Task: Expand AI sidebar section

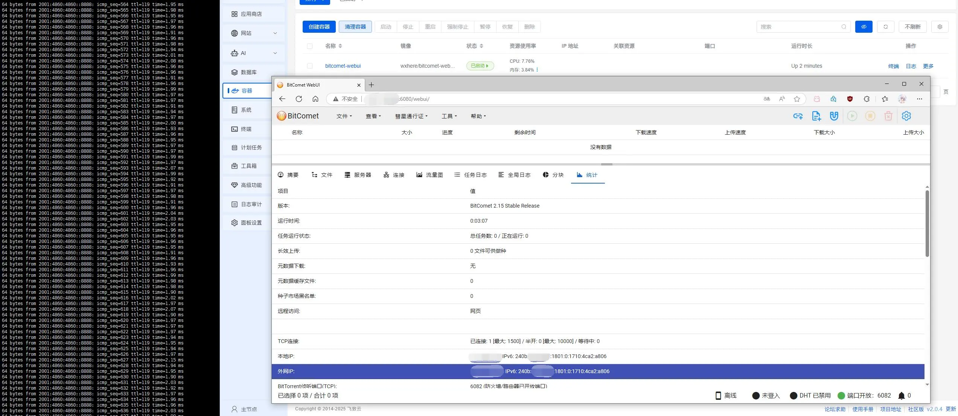Action: 254,53
